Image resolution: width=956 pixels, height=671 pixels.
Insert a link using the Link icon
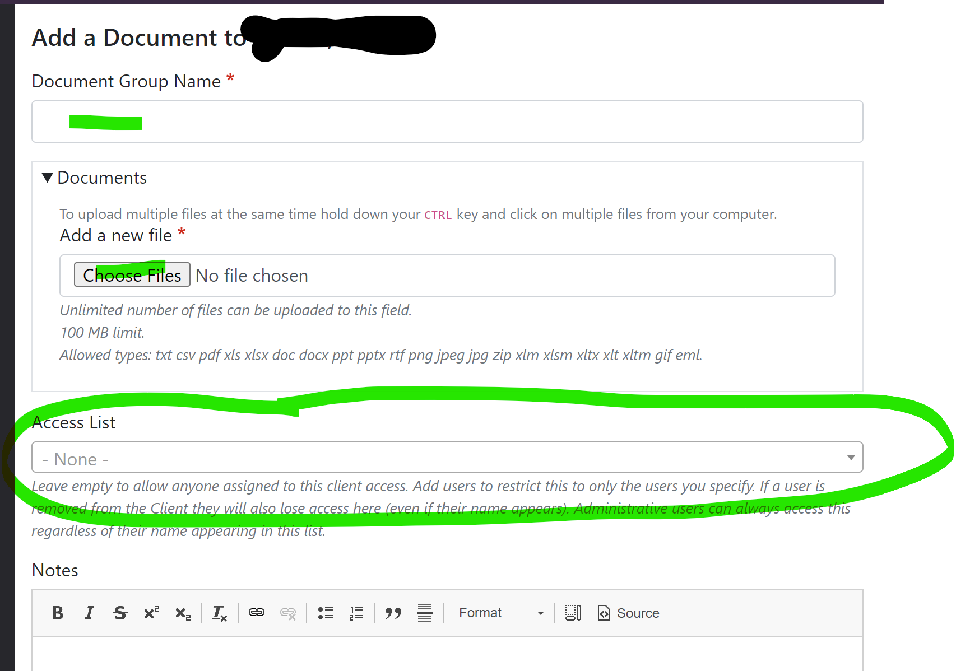tap(257, 613)
